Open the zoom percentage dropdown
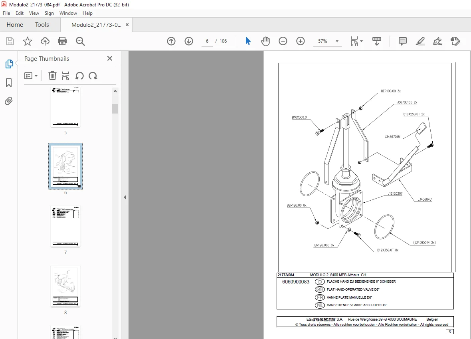471x339 pixels. 337,41
